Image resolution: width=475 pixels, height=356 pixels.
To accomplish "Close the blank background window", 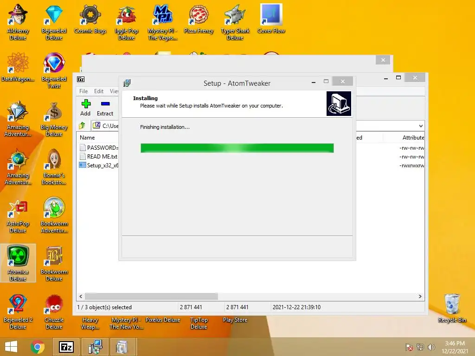I will click(383, 60).
